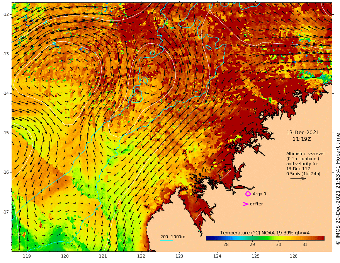The width and height of the screenshot is (340, 263).
Task: Click latitude axis label -14
Action: (x=6, y=93)
